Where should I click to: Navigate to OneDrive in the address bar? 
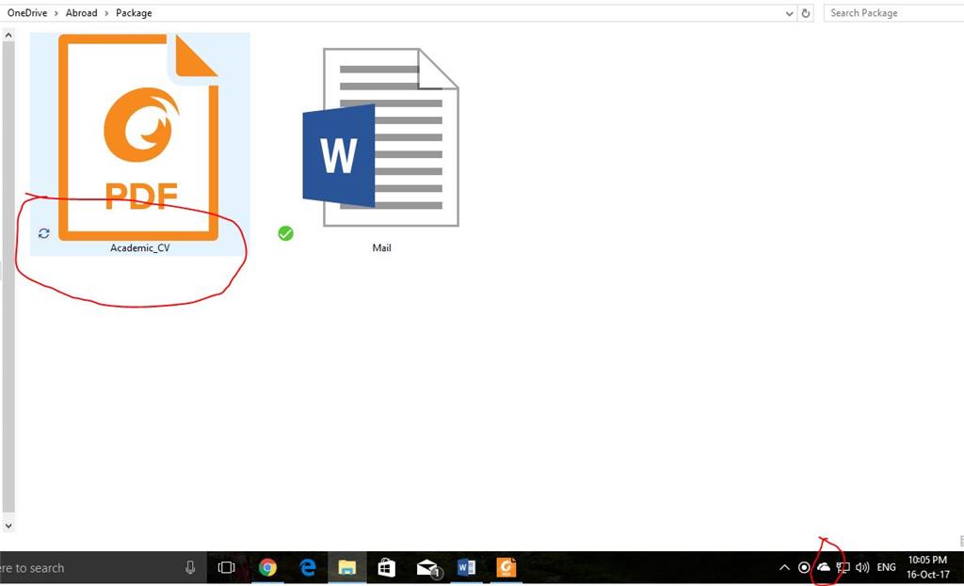(x=27, y=13)
